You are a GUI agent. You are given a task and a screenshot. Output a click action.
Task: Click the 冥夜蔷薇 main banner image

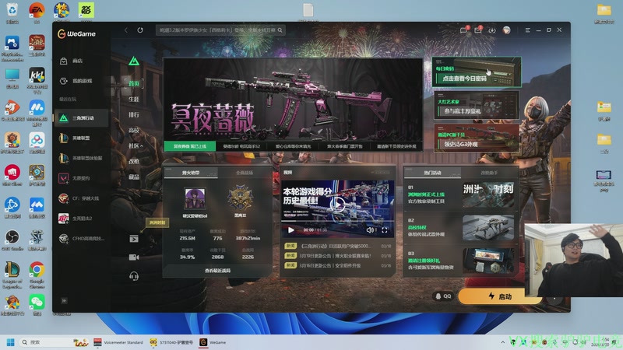[294, 100]
